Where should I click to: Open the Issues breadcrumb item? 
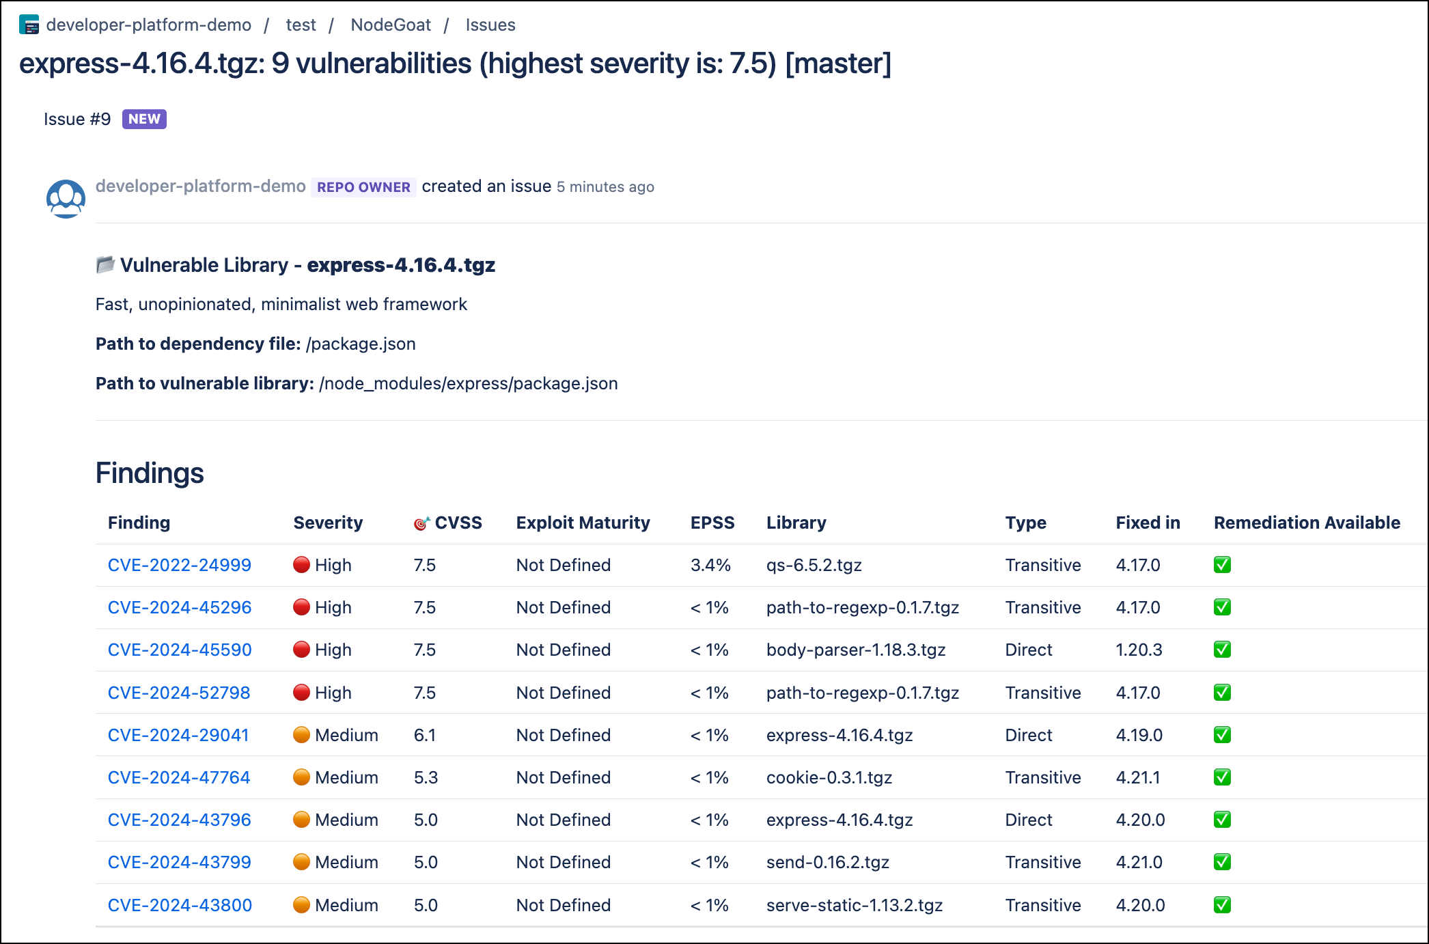point(490,25)
